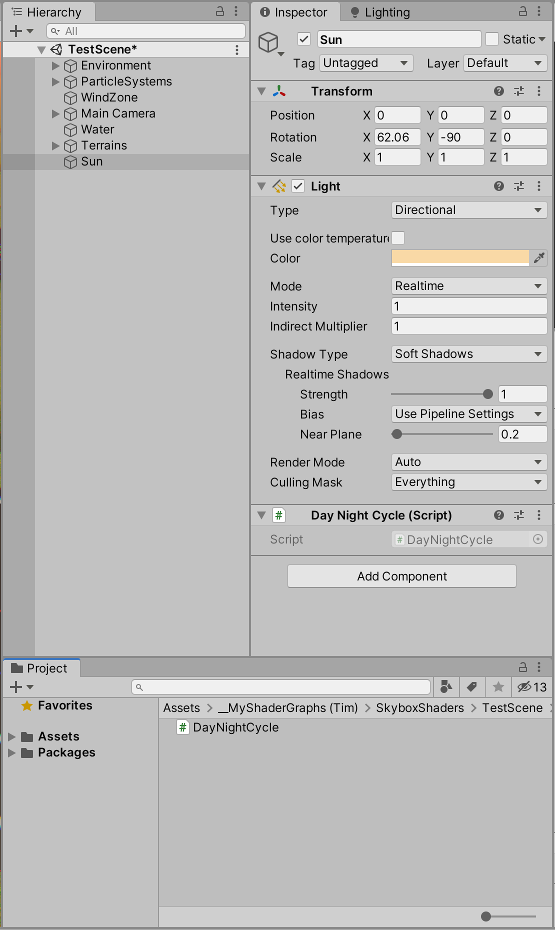Click the Inspector panel lock icon

coord(523,11)
